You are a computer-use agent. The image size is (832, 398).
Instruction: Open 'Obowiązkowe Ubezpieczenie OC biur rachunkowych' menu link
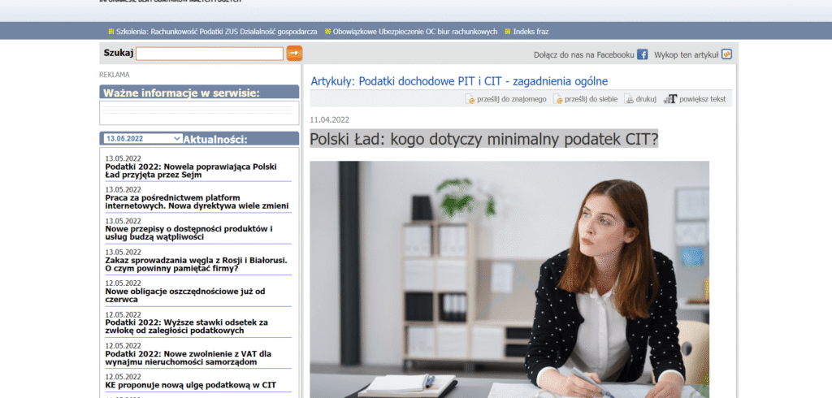click(415, 32)
